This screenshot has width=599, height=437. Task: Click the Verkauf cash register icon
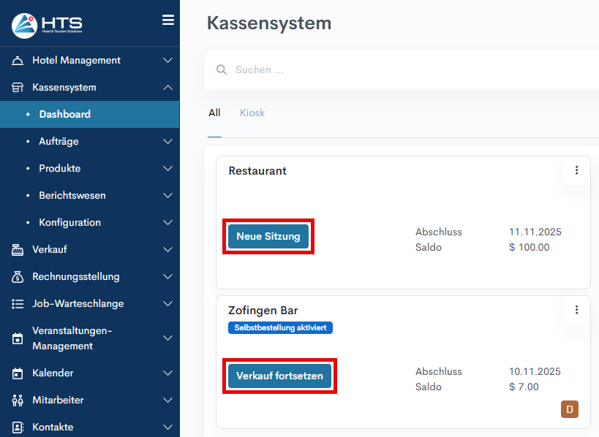tap(18, 250)
